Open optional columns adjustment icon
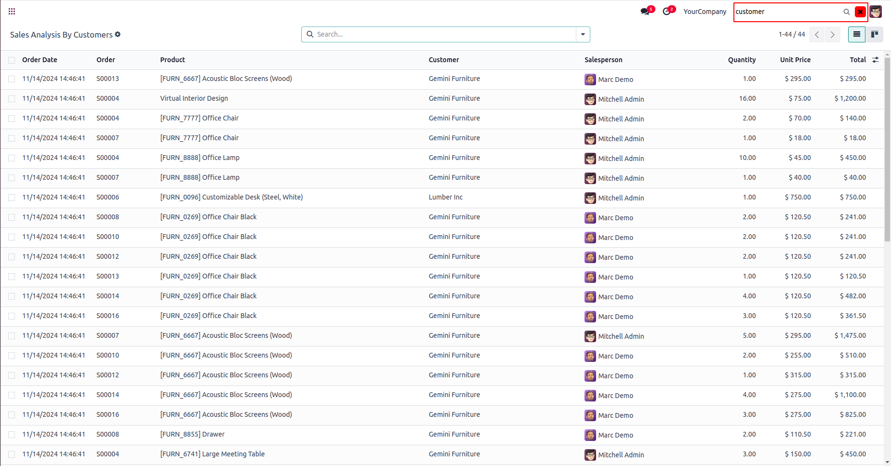Viewport: 891px width, 466px height. tap(876, 60)
